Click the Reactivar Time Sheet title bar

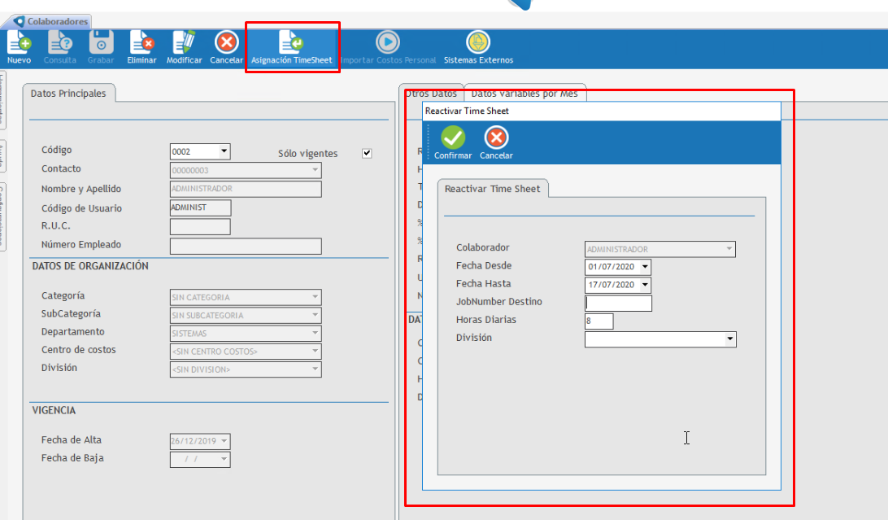coord(602,111)
